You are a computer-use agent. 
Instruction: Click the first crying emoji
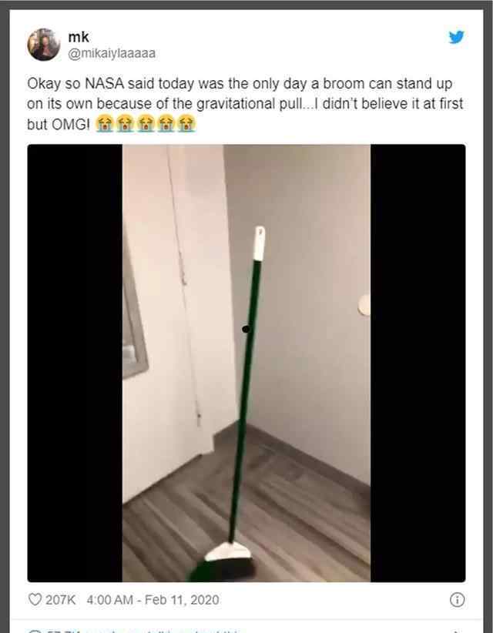click(x=105, y=123)
